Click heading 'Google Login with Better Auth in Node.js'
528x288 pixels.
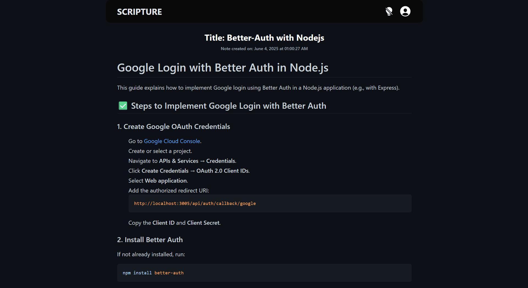tap(223, 67)
